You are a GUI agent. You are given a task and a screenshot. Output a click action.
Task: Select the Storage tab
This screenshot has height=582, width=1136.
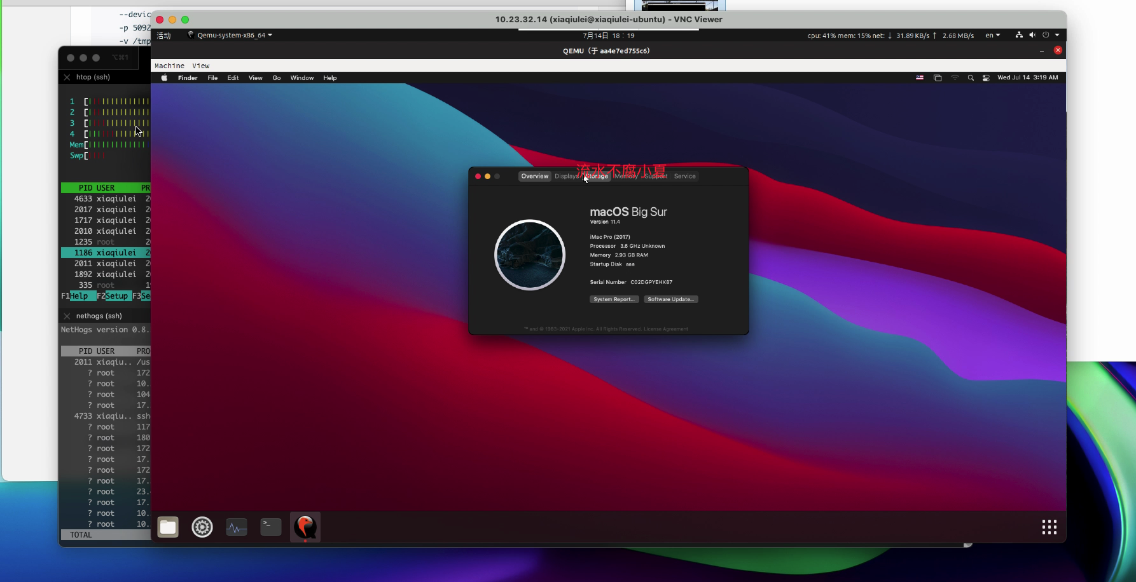[x=597, y=176]
